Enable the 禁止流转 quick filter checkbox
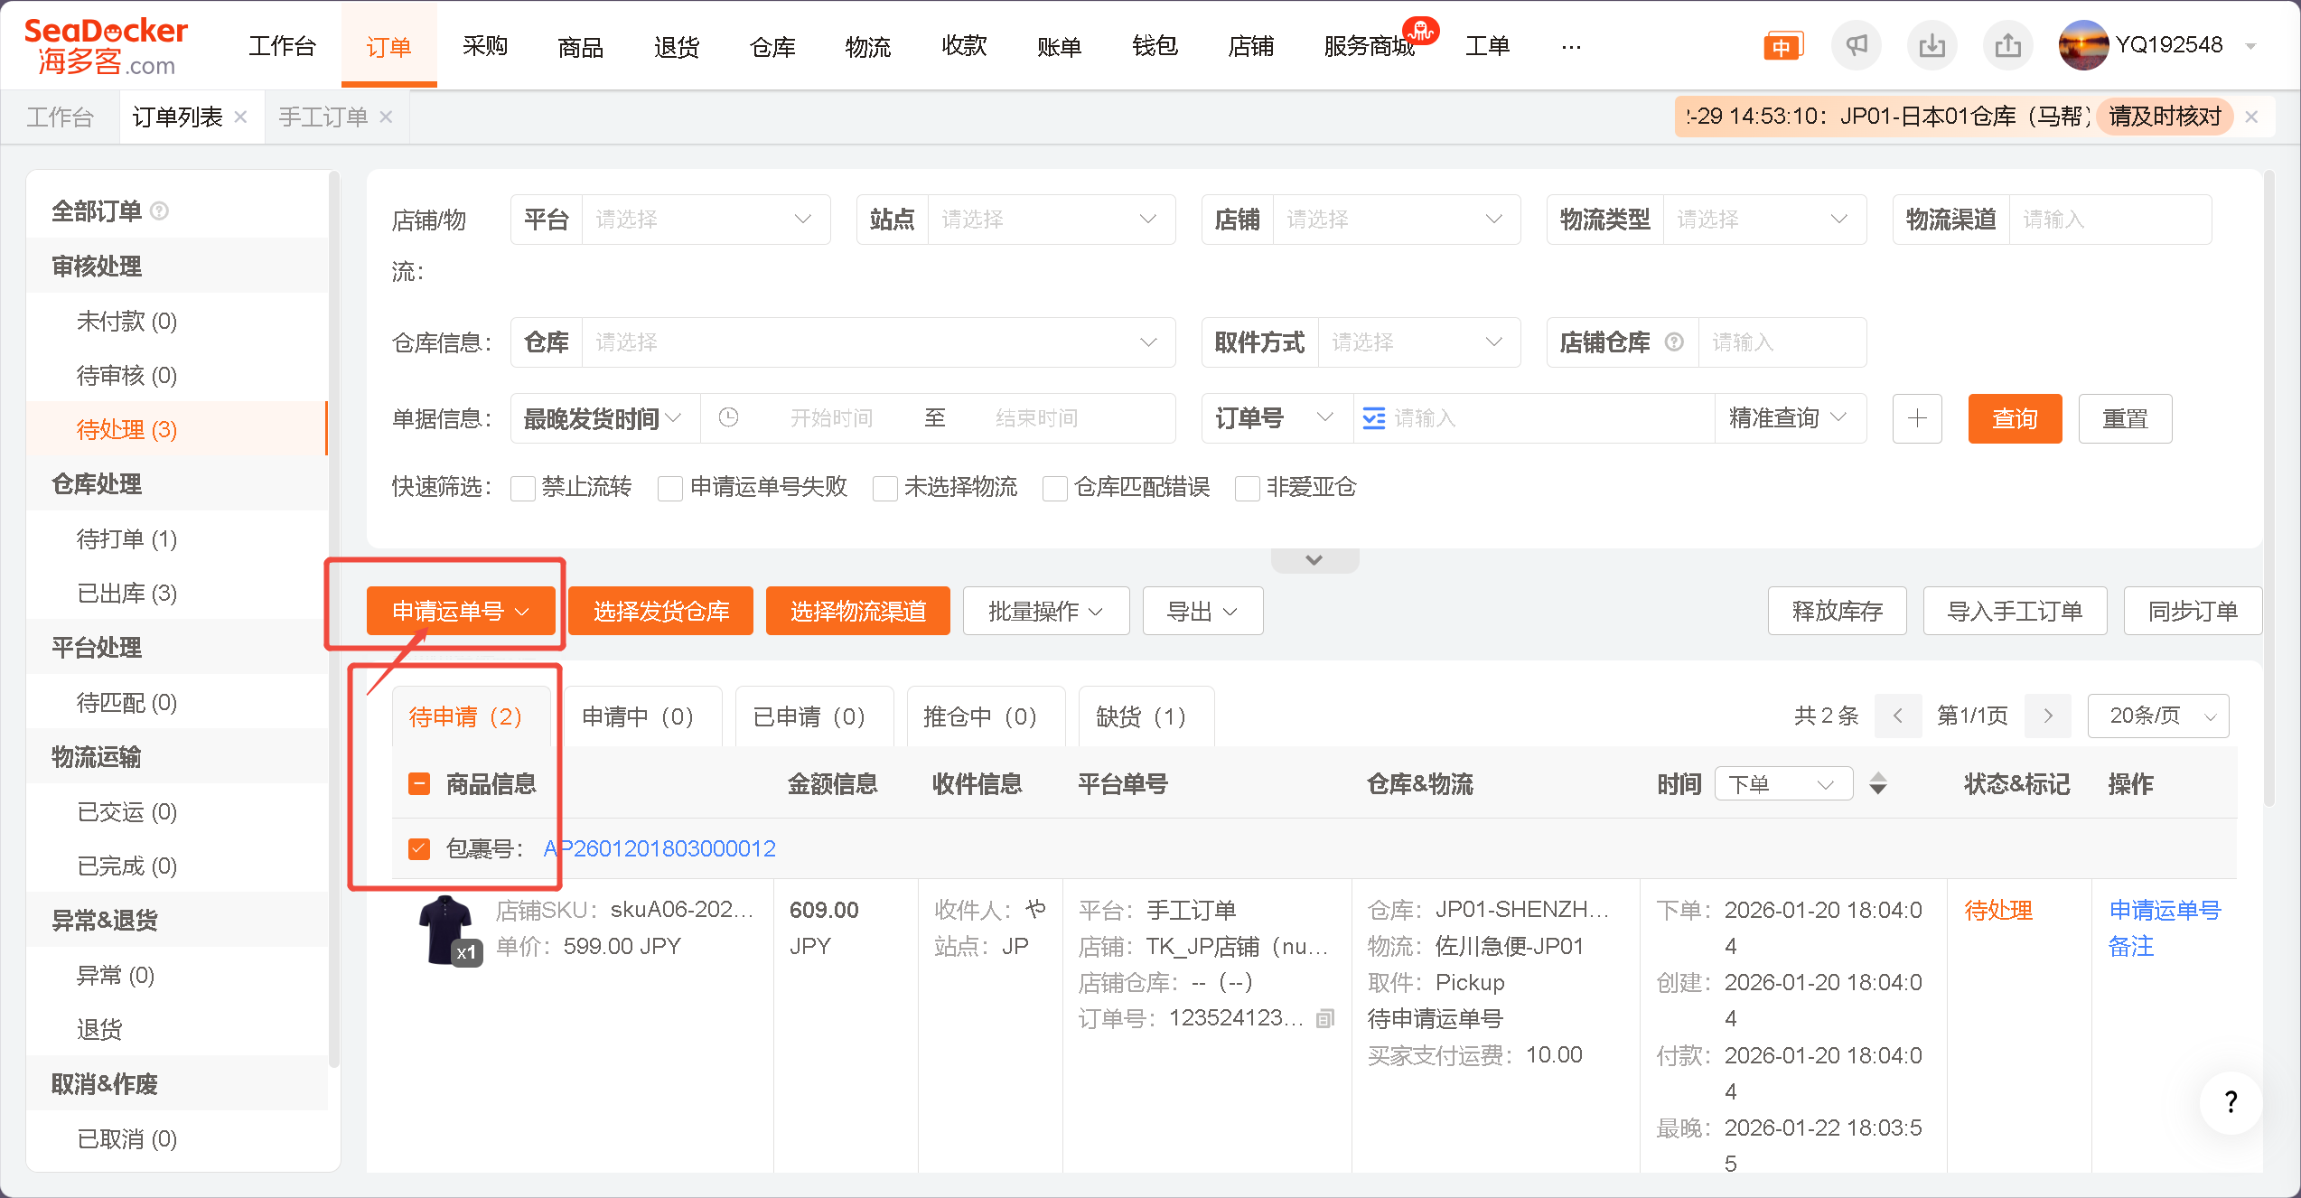Viewport: 2301px width, 1198px height. click(523, 489)
